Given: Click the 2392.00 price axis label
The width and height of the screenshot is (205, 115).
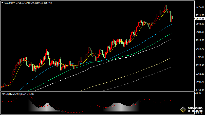Looking at the screenshot, I should point(200,57).
